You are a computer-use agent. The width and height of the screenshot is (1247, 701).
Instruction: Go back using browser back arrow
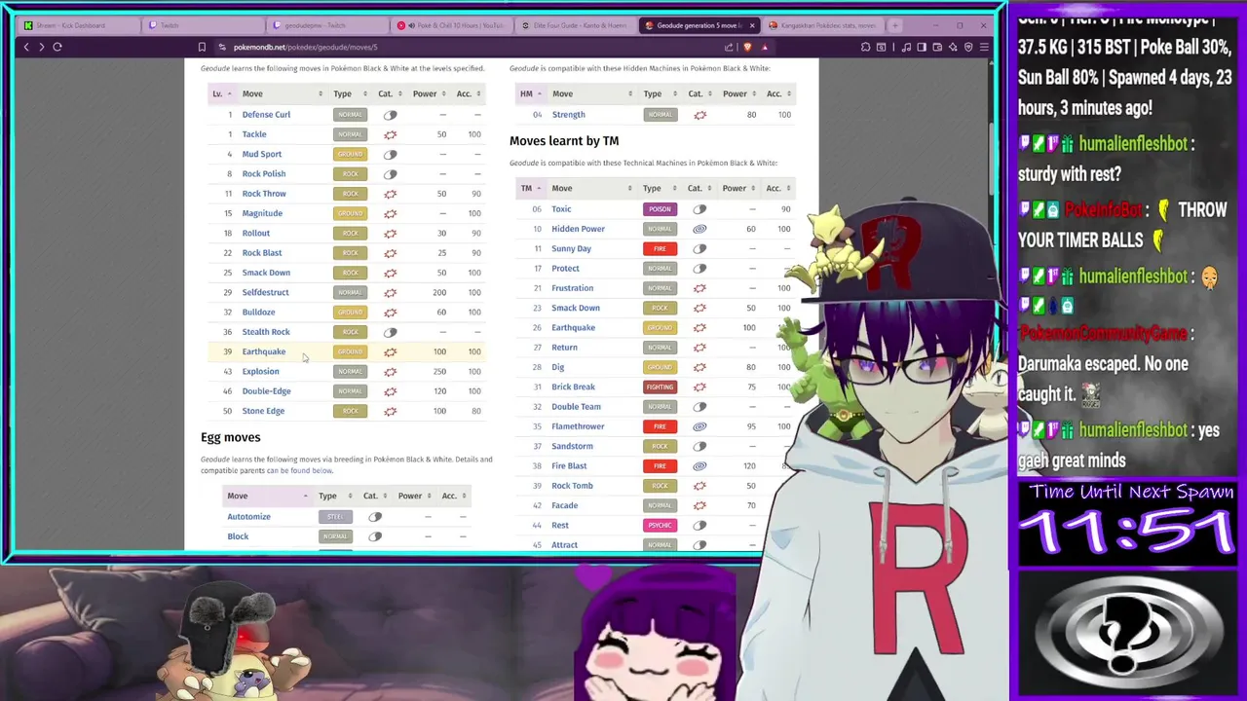(x=26, y=47)
